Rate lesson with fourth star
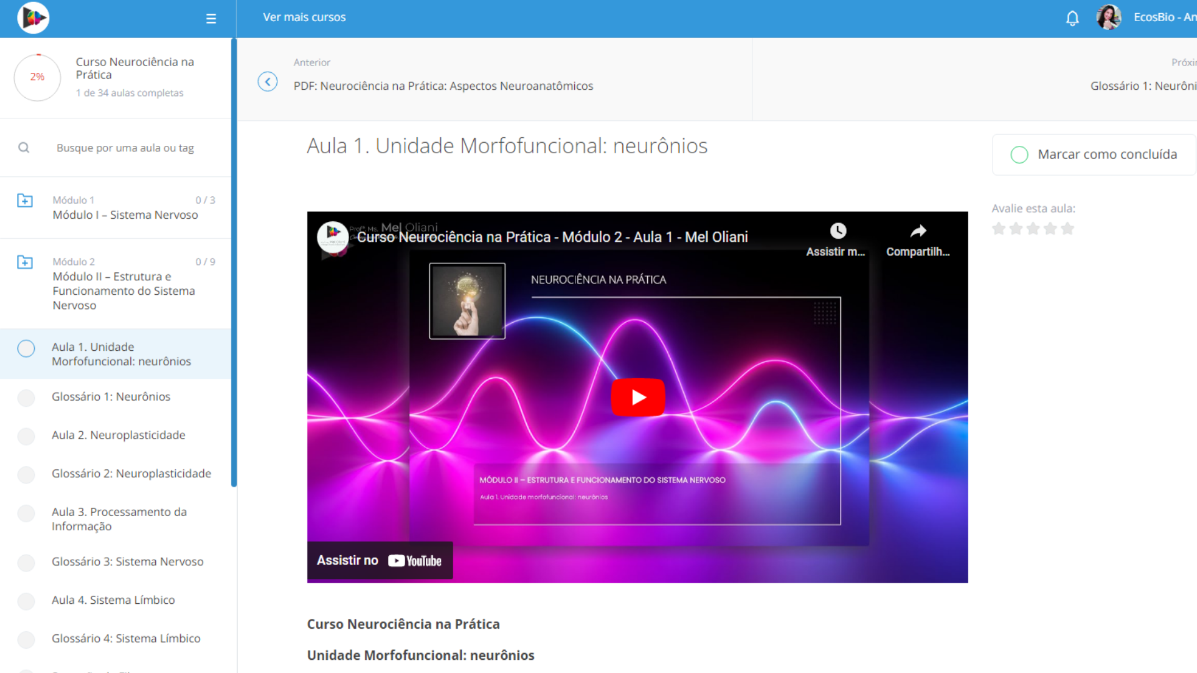Viewport: 1197px width, 673px height. (1050, 229)
